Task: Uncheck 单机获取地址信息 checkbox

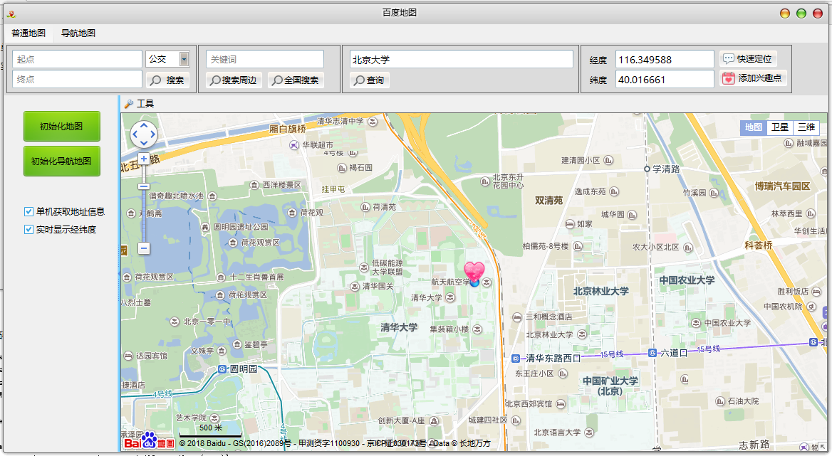Action: (x=29, y=211)
